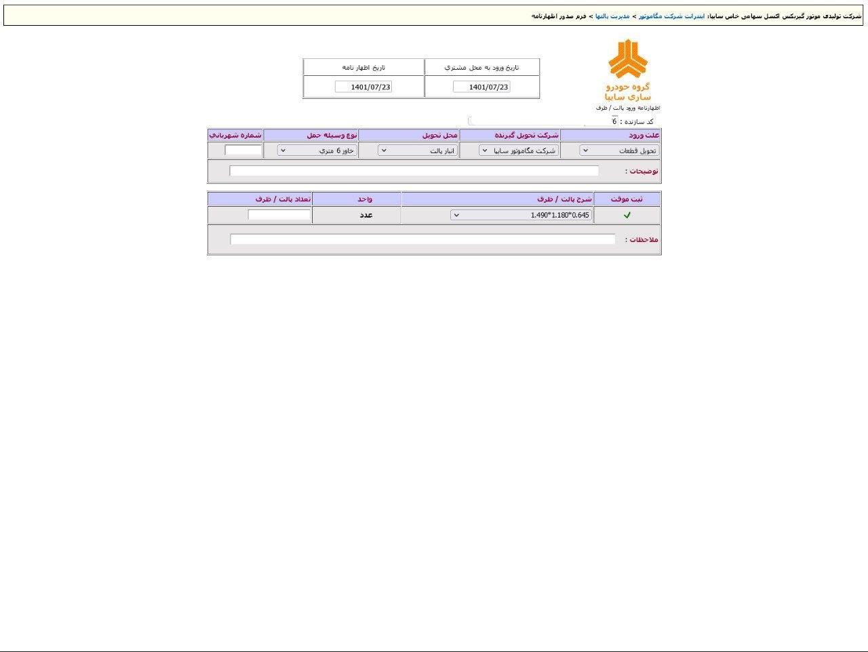Click the شماره شهربانی input box

point(243,150)
